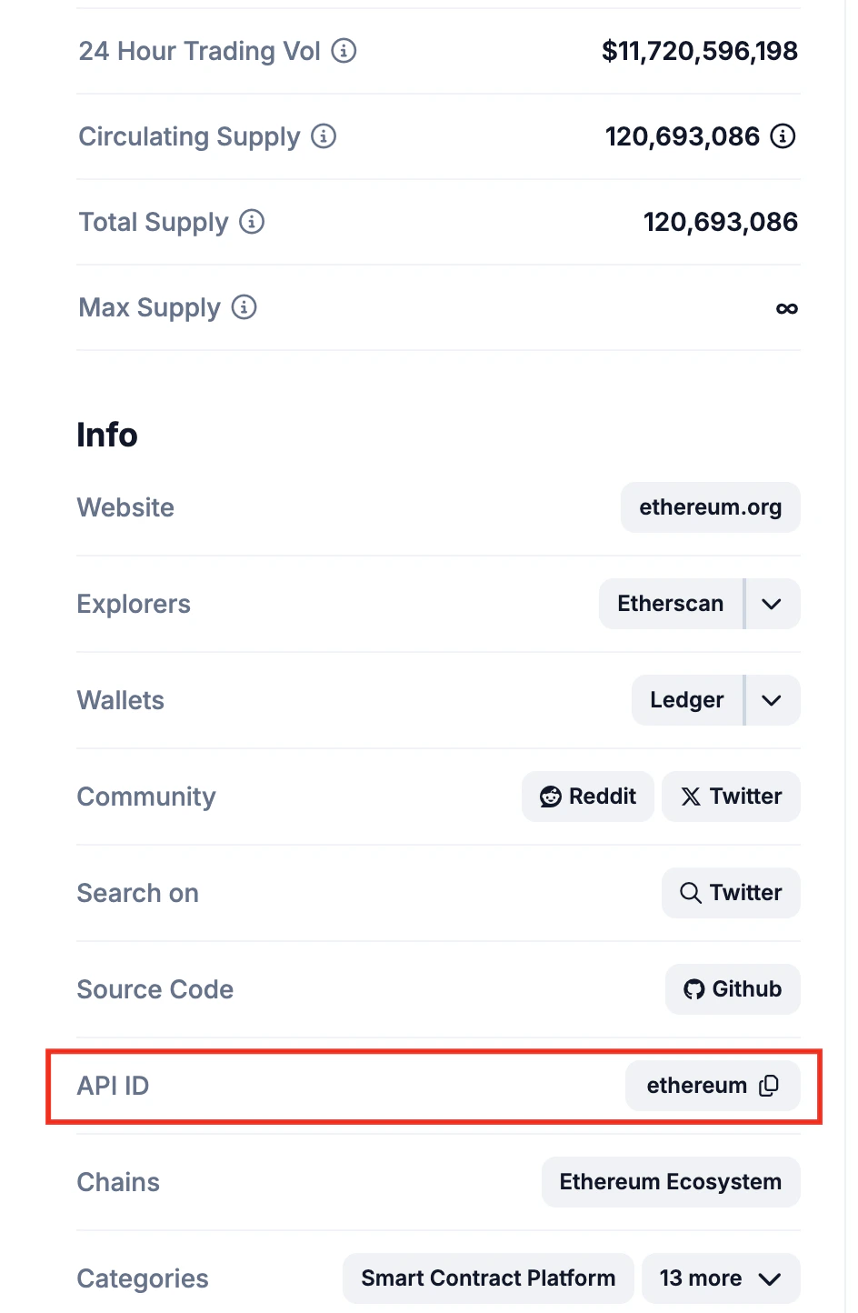Click the info icon next to Circulating Supply label
858x1313 pixels.
click(x=324, y=136)
